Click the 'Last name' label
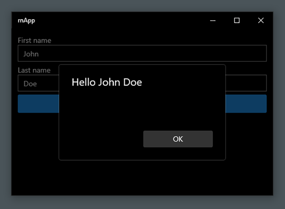The height and width of the screenshot is (209, 285). coord(34,70)
